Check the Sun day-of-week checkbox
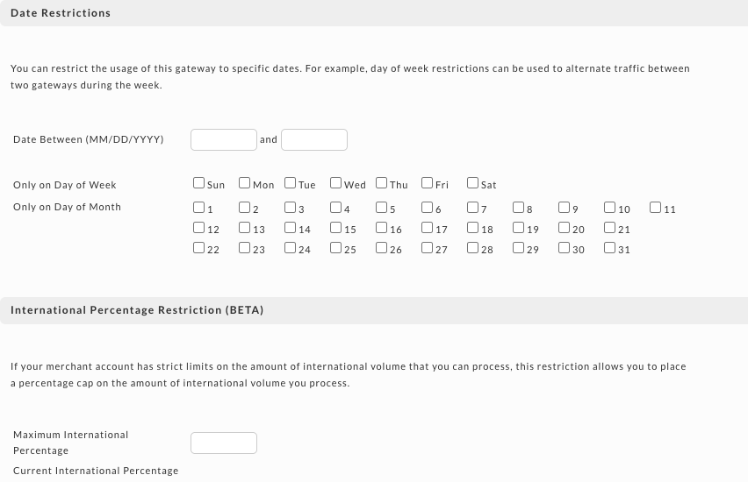Screen dimensions: 748x482 pos(199,183)
